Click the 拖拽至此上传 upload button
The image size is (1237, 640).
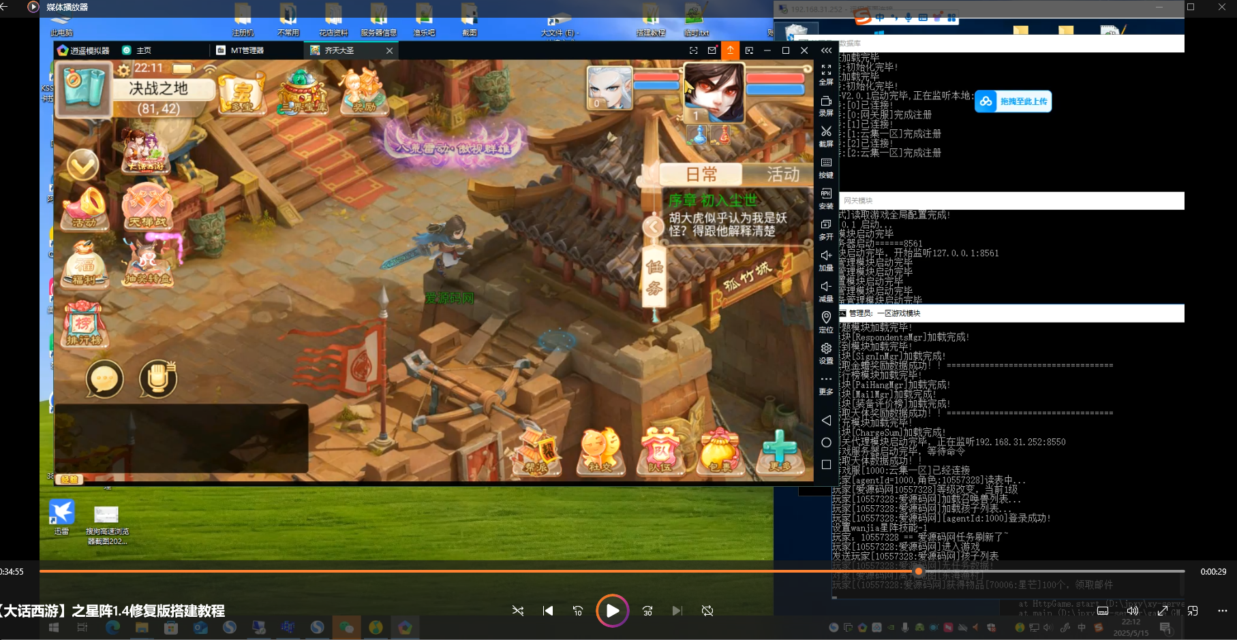click(x=1013, y=101)
